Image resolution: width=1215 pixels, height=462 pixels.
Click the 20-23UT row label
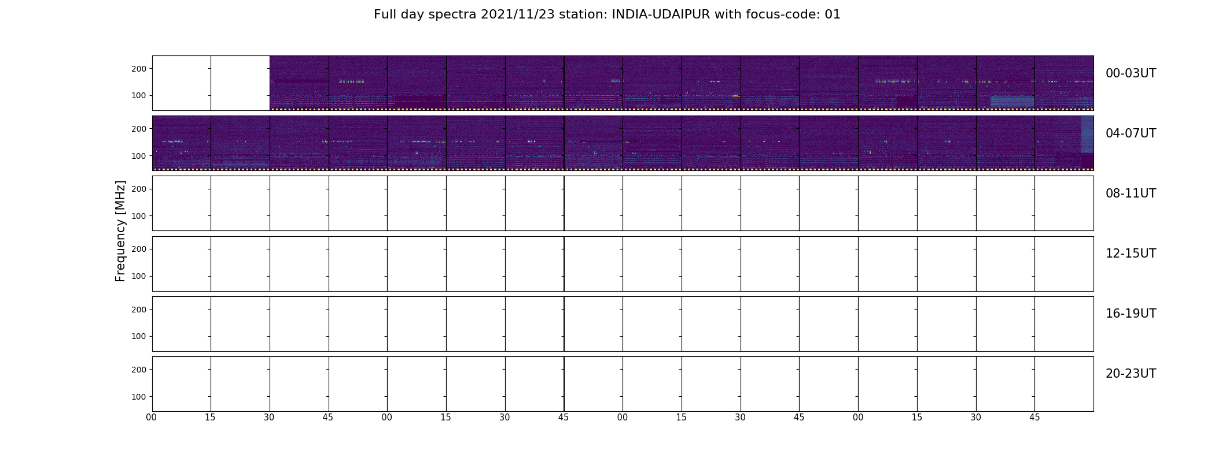click(1131, 374)
